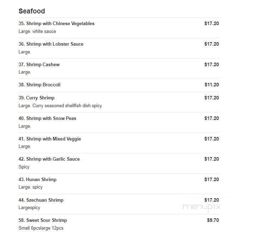The image size is (265, 236).
Task: Open the Hunan Shrimp item
Action: (x=37, y=180)
